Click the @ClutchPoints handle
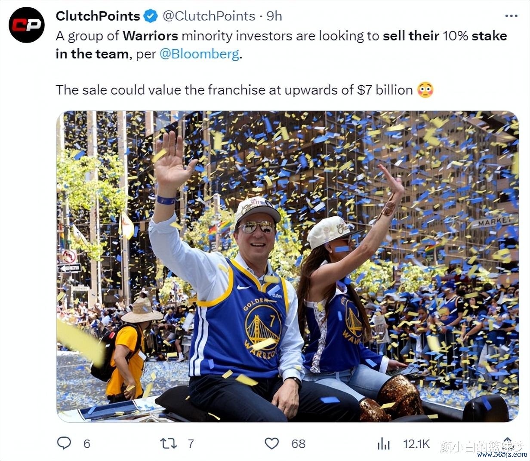Screen dimensions: 530x461 click(x=209, y=16)
